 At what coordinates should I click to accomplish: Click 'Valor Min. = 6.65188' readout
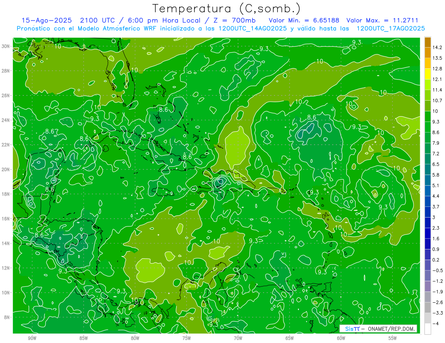[304, 20]
